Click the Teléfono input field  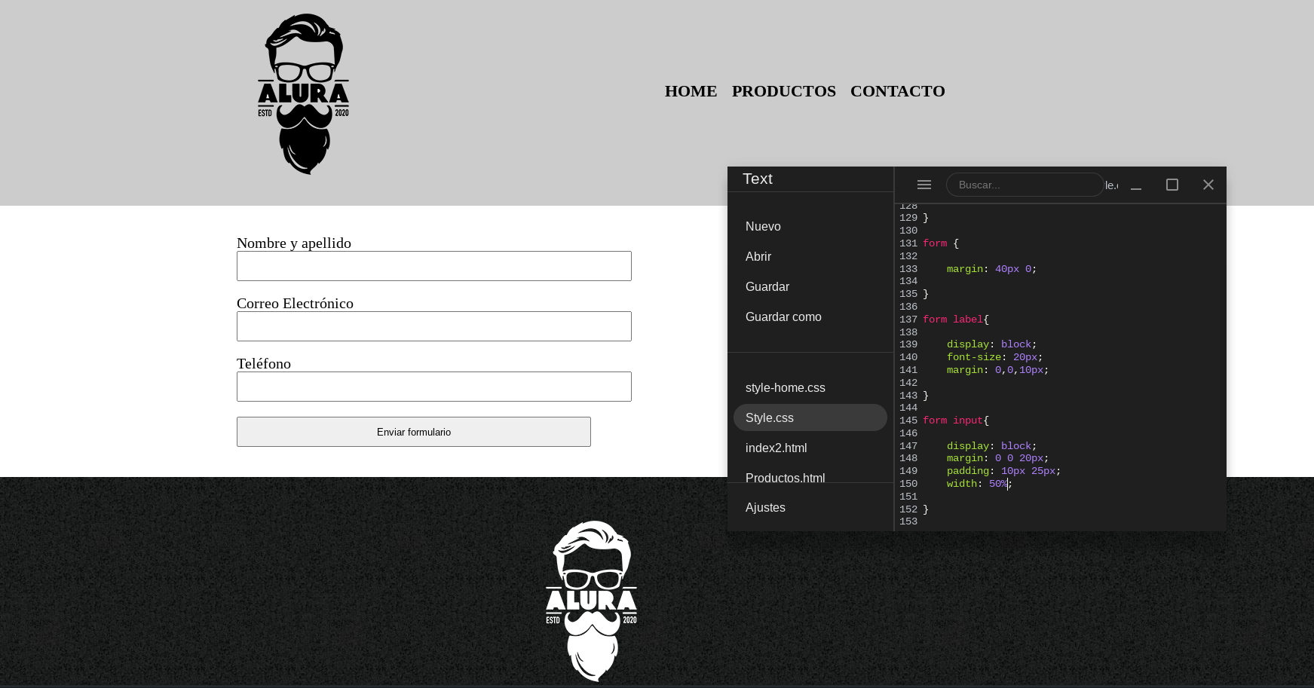pyautogui.click(x=434, y=387)
